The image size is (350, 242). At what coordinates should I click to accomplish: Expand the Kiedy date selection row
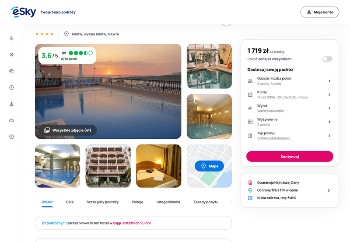290,95
